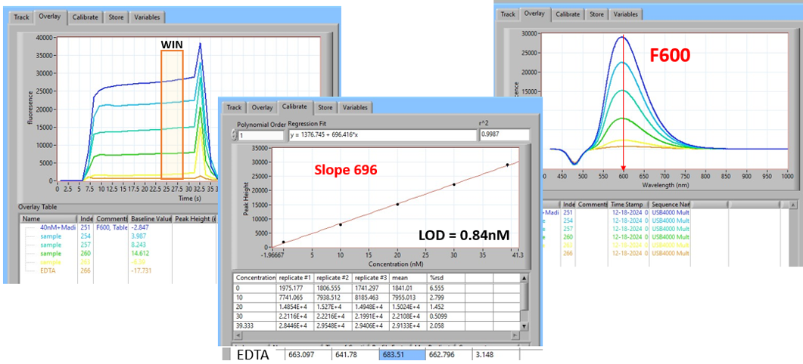This screenshot has height=364, width=803.
Task: Select the r^2 value field
Action: tap(505, 135)
